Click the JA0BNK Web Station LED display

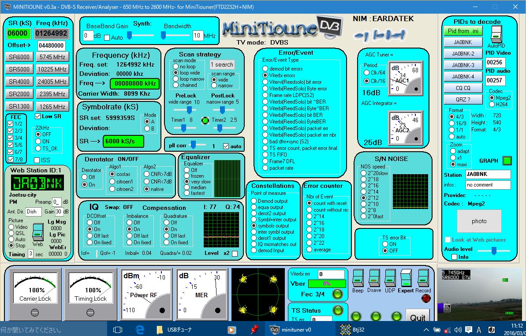point(37,183)
